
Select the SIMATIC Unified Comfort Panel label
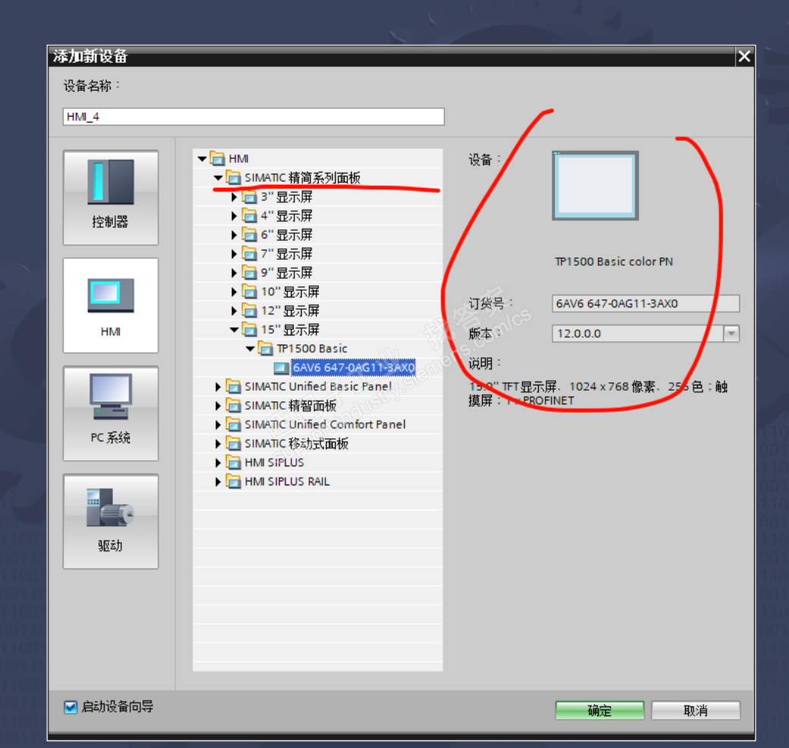[x=325, y=424]
